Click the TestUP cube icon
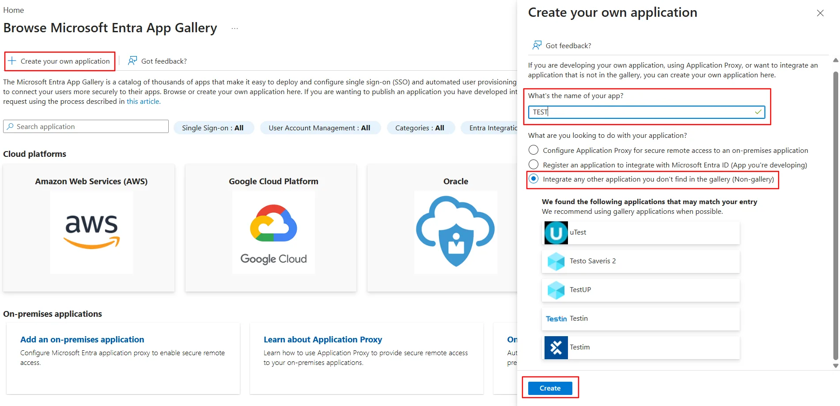The width and height of the screenshot is (840, 406). tap(556, 290)
